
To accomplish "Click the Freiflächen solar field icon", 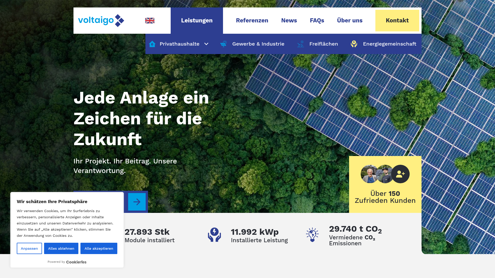I will pos(301,44).
